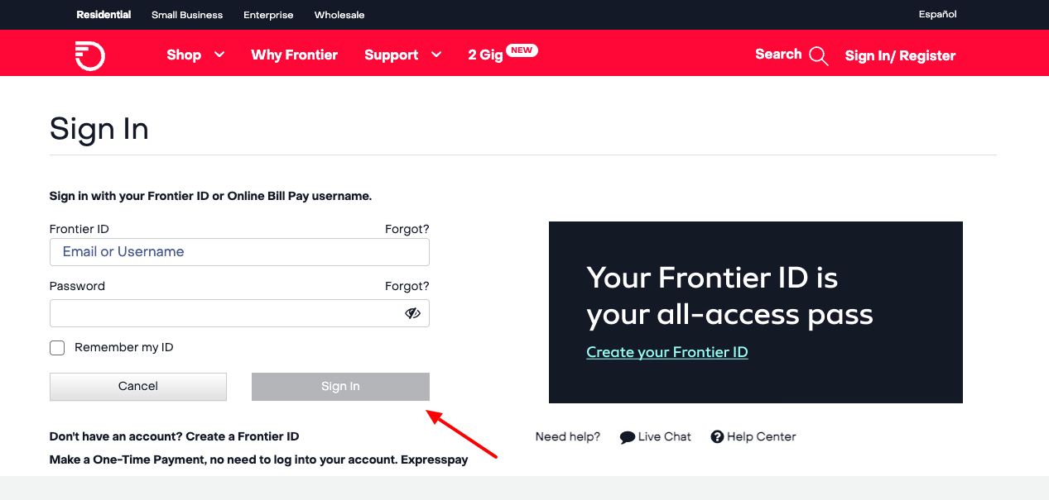
Task: Open Sign In/ Register
Action: [x=900, y=55]
